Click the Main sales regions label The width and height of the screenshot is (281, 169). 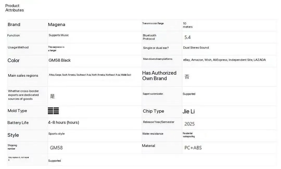[23, 76]
